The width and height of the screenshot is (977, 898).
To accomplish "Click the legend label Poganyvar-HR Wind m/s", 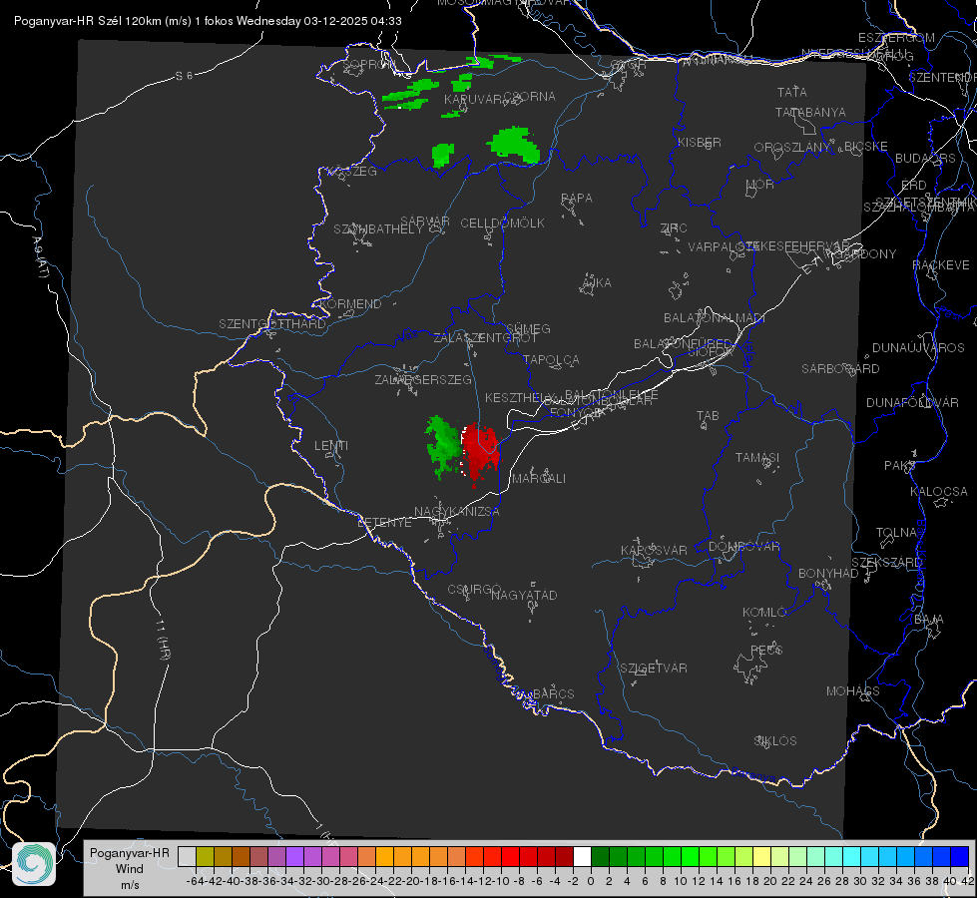I will pyautogui.click(x=130, y=869).
